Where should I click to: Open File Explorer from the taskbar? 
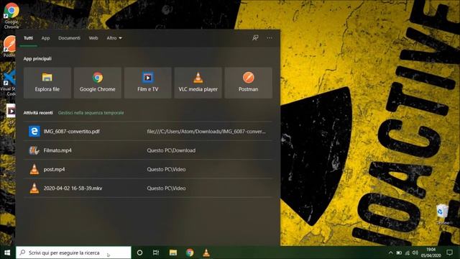click(173, 253)
